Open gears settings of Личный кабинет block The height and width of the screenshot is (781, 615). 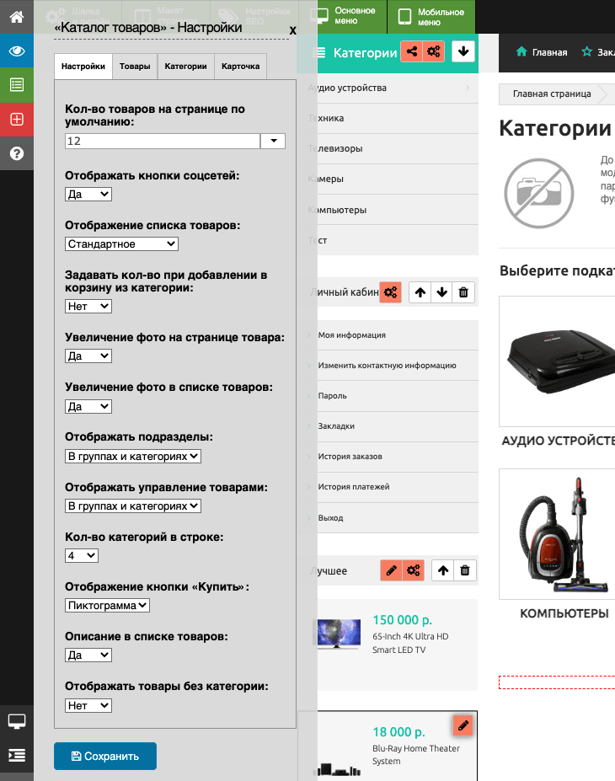point(390,292)
